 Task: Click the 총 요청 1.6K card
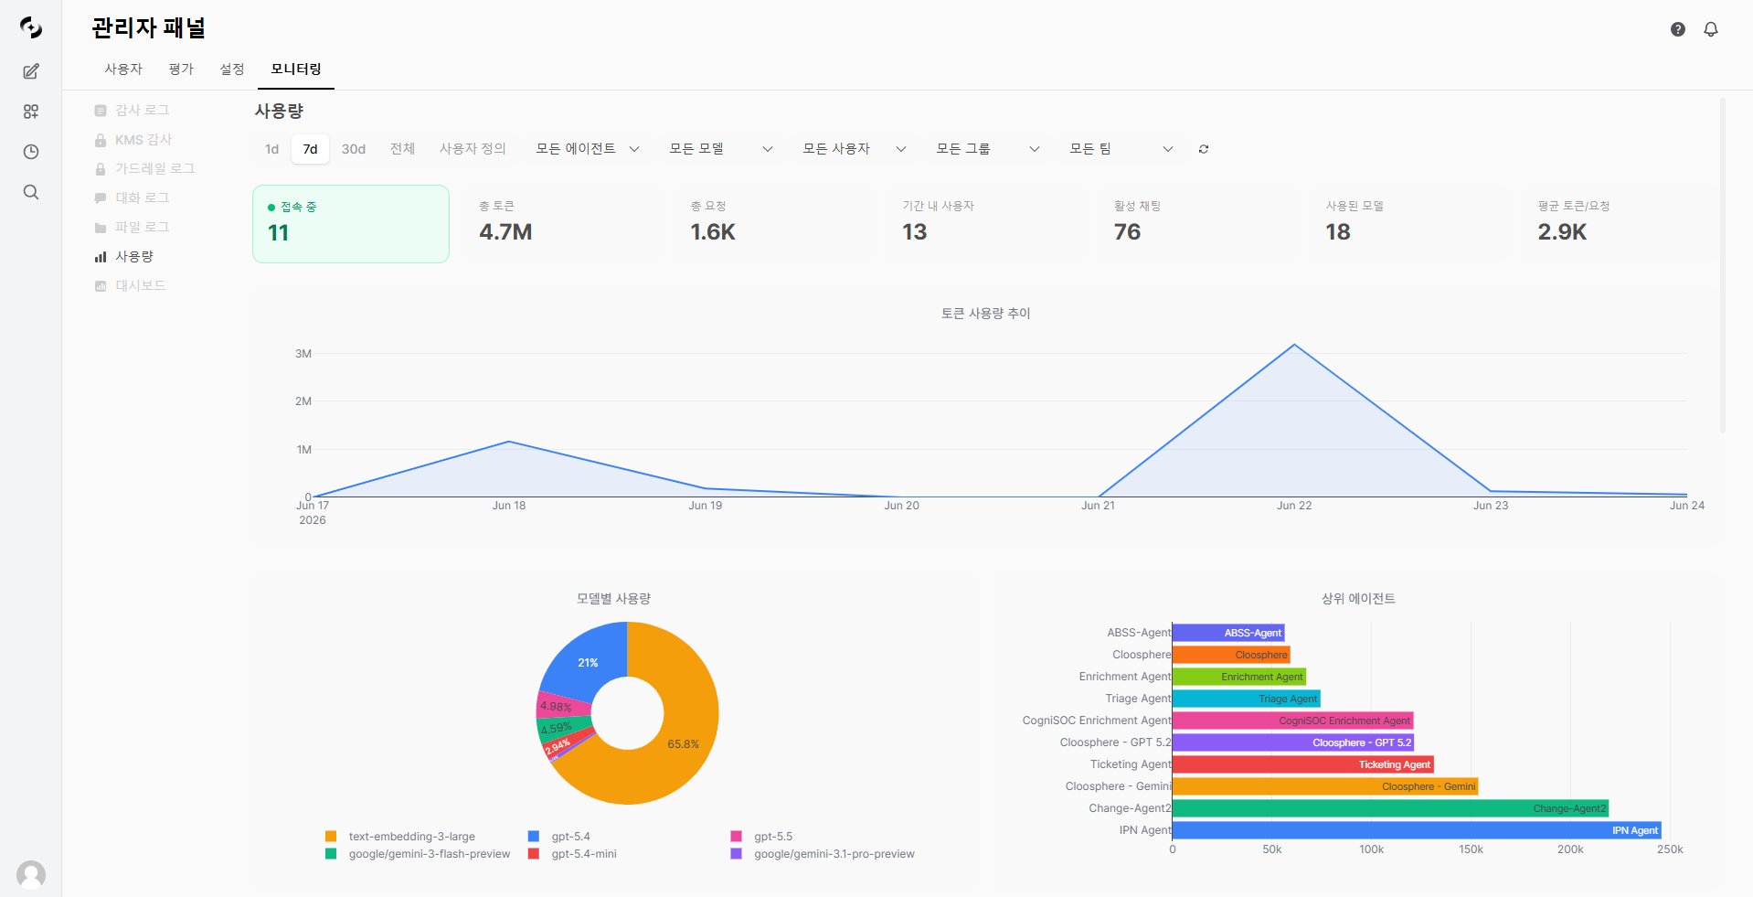774,224
